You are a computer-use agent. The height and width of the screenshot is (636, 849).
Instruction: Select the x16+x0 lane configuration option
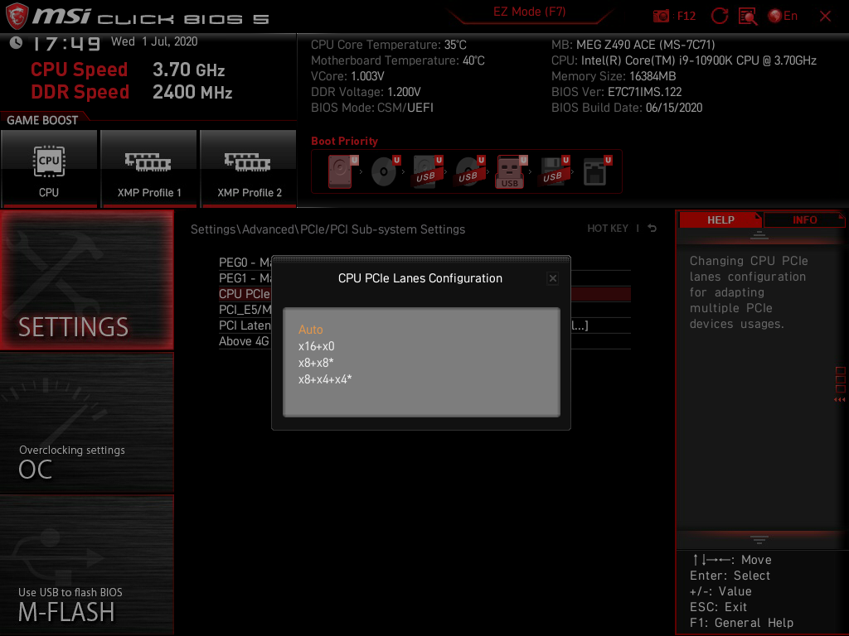[x=316, y=345]
